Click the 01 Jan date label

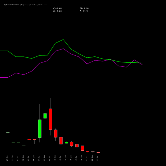[x=18, y=158]
